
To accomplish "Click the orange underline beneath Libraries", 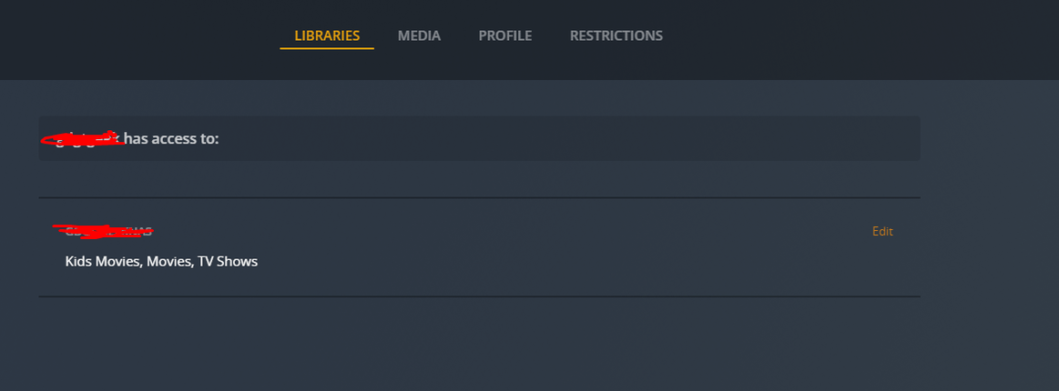I will click(x=327, y=48).
